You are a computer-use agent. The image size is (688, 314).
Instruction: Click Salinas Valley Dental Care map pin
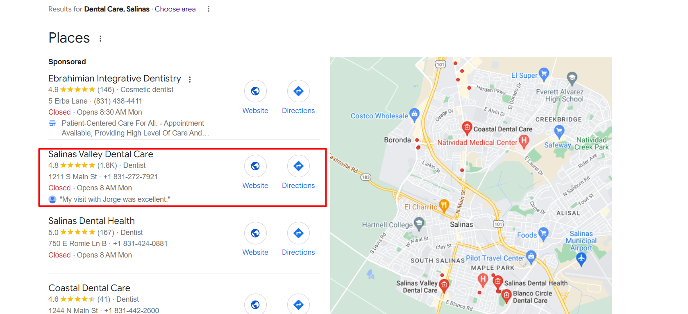[x=444, y=285]
